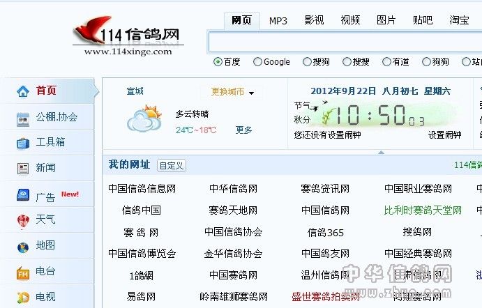Switch to the 贴吧 search tab
The height and width of the screenshot is (308, 482).
pyautogui.click(x=423, y=20)
